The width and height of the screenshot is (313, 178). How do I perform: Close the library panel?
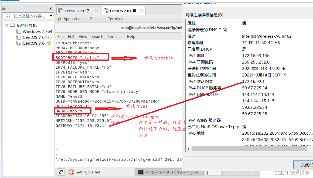coord(50,8)
